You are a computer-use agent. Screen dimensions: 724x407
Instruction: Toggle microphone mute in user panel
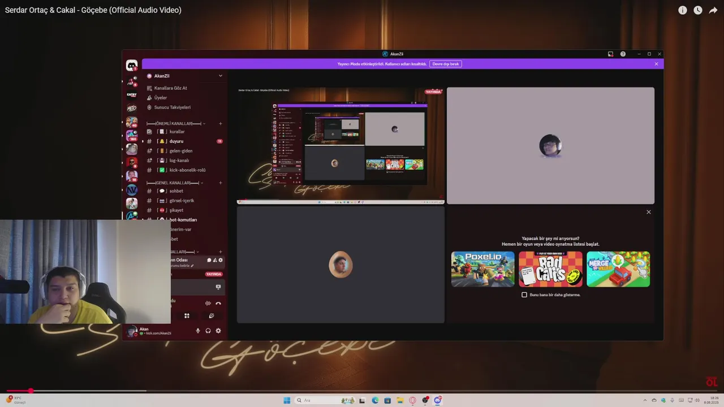pyautogui.click(x=198, y=331)
